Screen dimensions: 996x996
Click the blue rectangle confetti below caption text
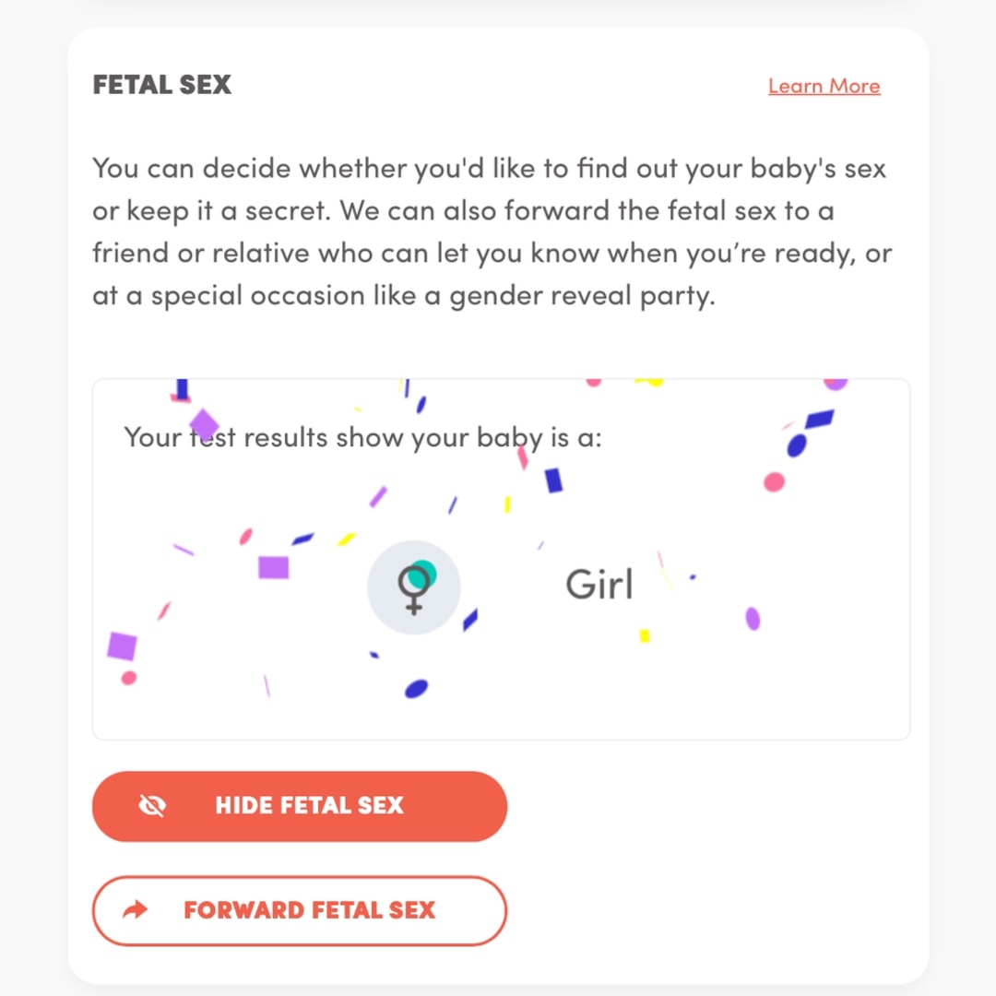pyautogui.click(x=553, y=480)
